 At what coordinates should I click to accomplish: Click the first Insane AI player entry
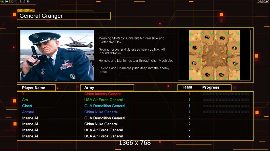tap(30, 118)
